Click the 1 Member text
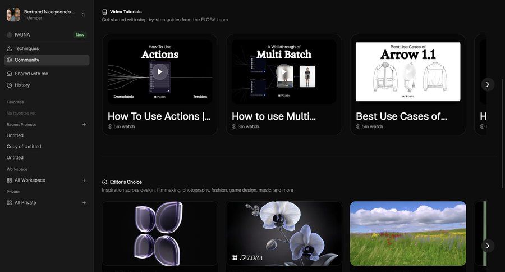505x272 pixels. [33, 18]
